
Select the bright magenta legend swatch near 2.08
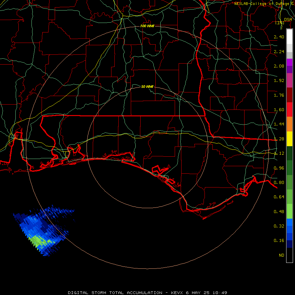tap(289, 62)
